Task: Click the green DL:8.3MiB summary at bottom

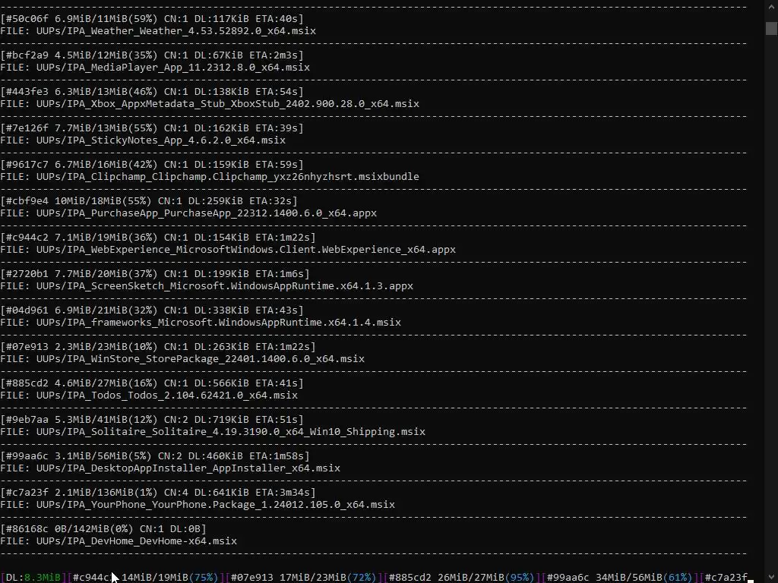Action: 33,578
